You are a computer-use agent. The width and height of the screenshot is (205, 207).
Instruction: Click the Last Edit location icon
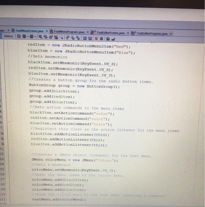click(x=19, y=36)
